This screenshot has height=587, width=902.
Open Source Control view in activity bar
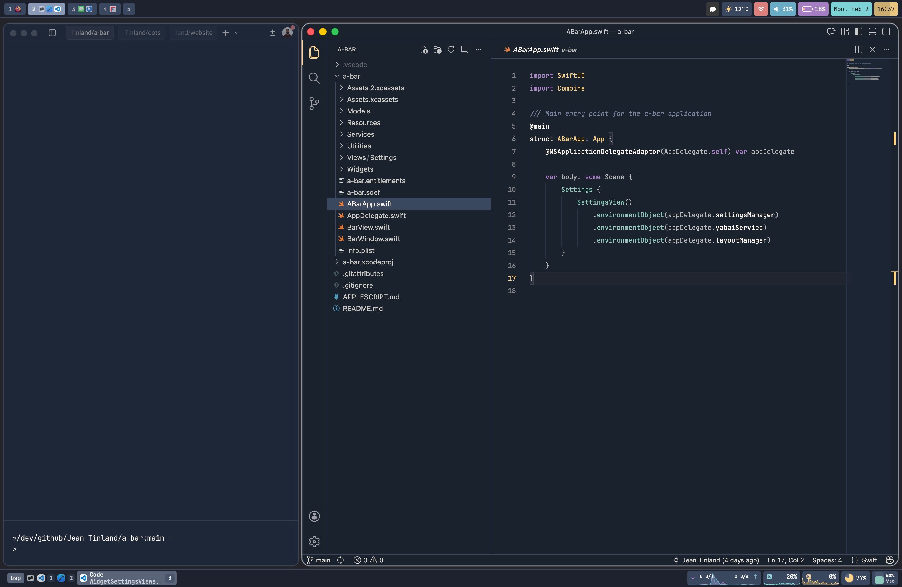pos(314,103)
